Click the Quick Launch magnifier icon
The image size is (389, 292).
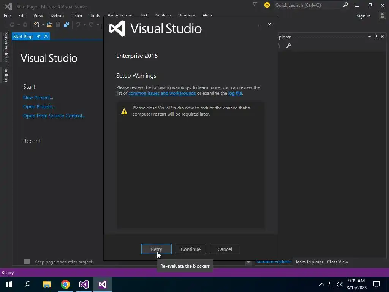(345, 5)
